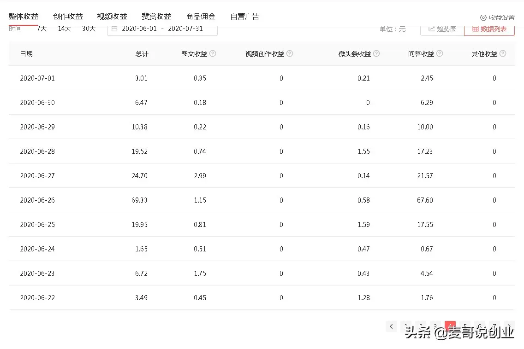Screen dimensions: 524x349
Task: Show help tooltip for 图文收益
Action: tap(213, 53)
